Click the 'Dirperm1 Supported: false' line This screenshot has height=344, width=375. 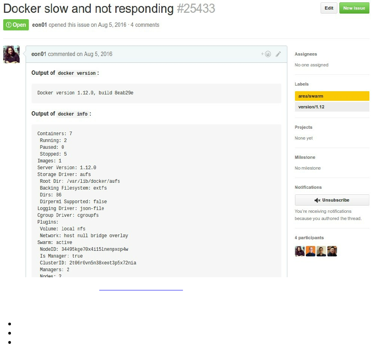click(73, 202)
